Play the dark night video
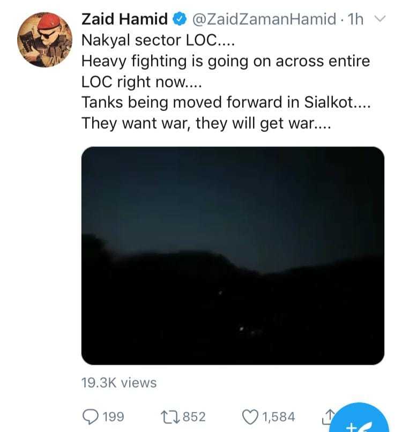Screen dimensions: 402x432 (x=233, y=256)
